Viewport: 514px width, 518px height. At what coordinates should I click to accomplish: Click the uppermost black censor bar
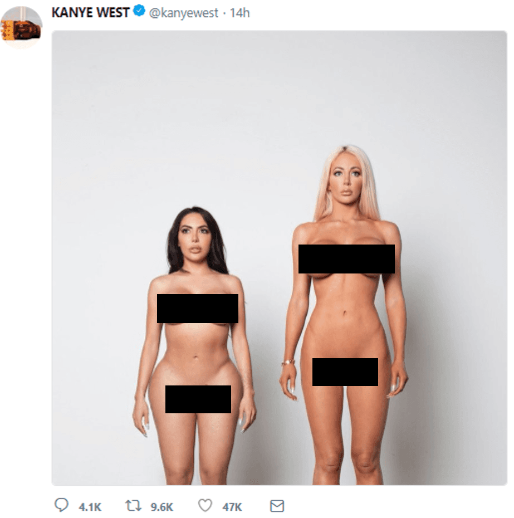click(346, 259)
